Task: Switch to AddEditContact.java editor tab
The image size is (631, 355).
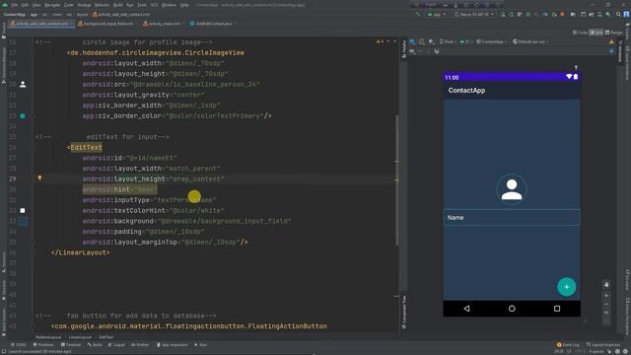Action: (211, 24)
